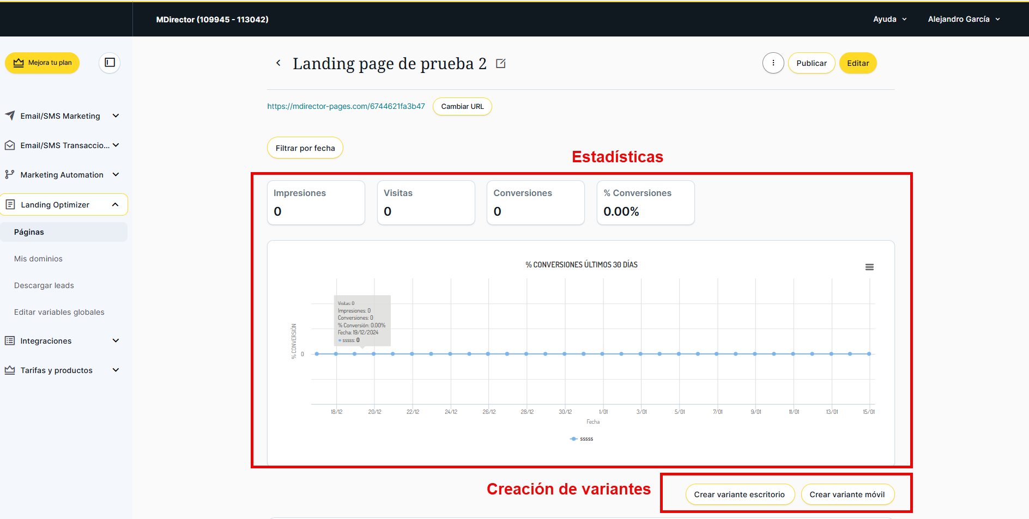Toggle the sssss series in chart legend
This screenshot has width=1029, height=519.
coord(582,439)
